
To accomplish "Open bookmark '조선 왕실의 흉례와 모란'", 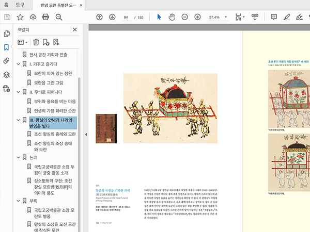I will (x=55, y=134).
